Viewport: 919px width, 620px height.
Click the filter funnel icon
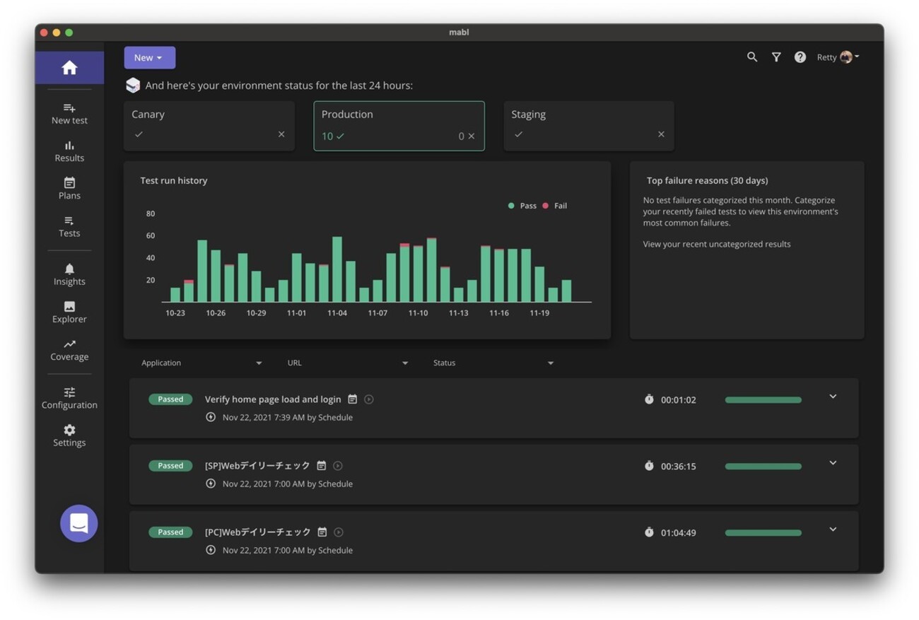click(x=776, y=57)
